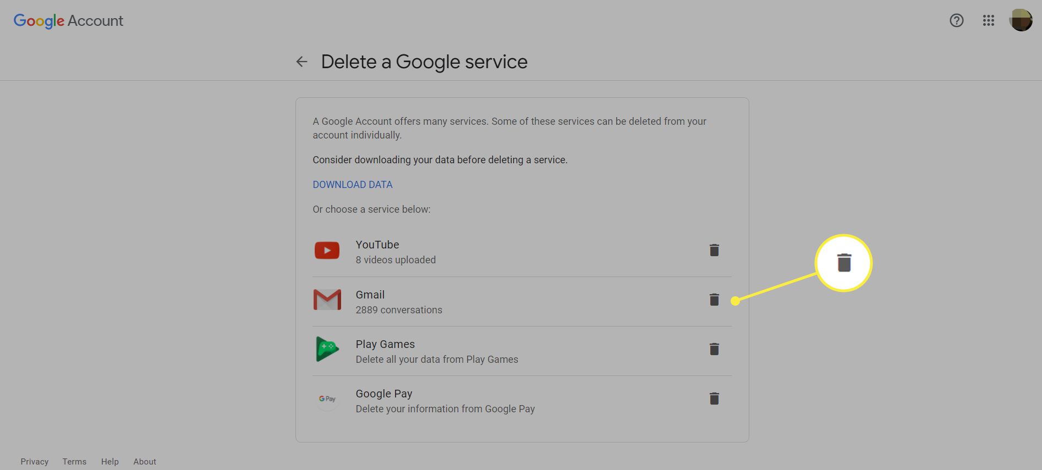Click the Gmail envelope logo
The width and height of the screenshot is (1042, 470).
point(327,300)
